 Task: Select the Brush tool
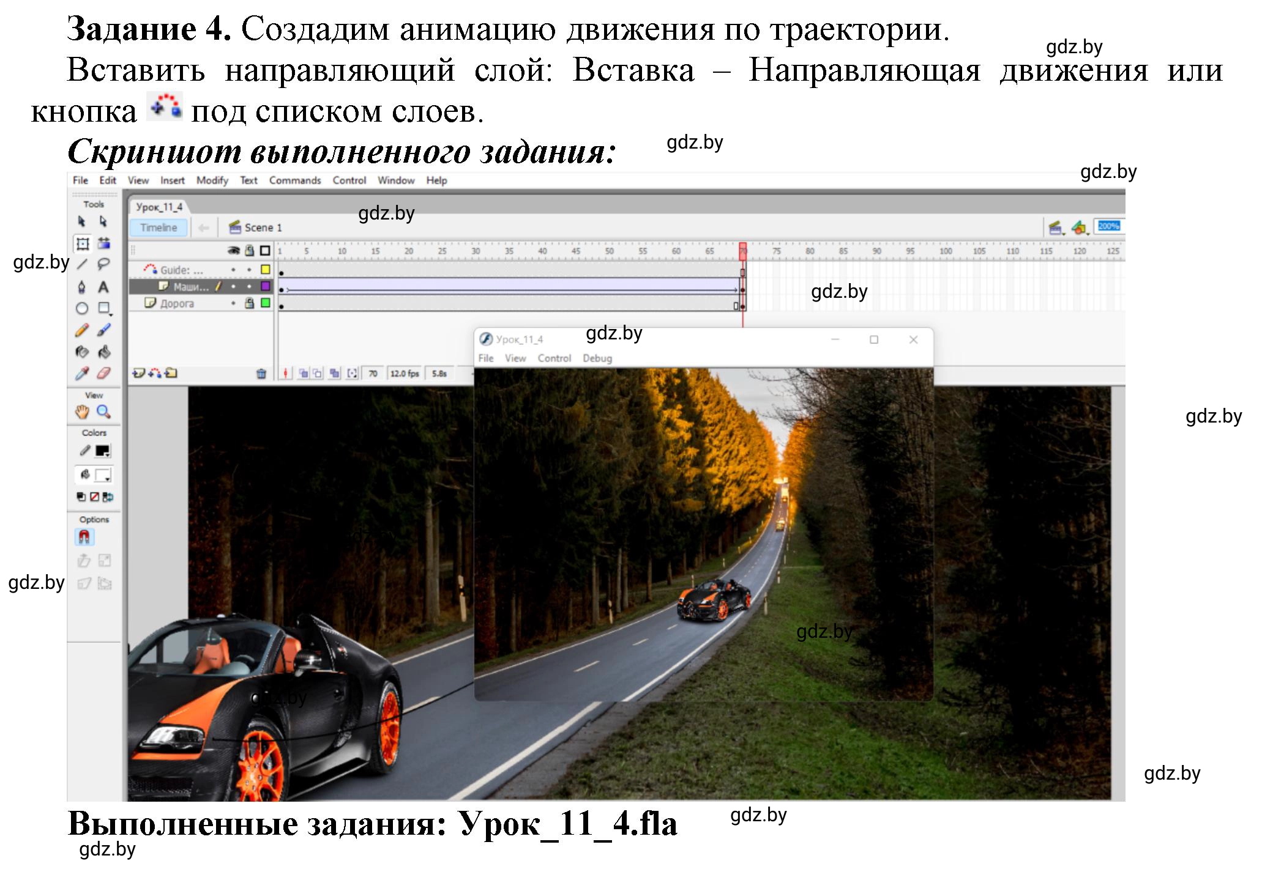click(104, 330)
